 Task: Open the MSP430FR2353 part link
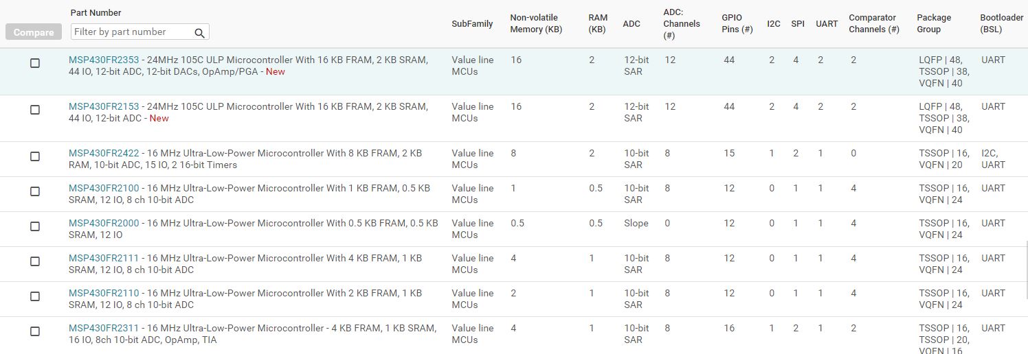coord(104,60)
